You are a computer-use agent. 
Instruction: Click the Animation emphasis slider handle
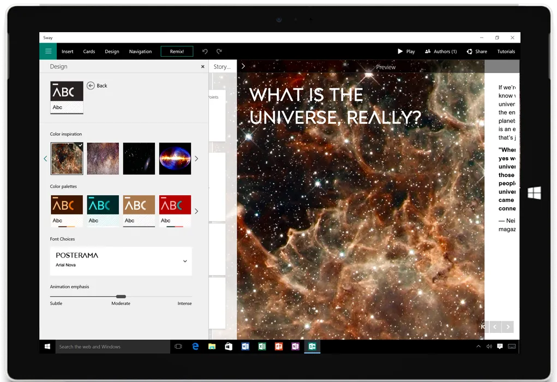click(121, 296)
